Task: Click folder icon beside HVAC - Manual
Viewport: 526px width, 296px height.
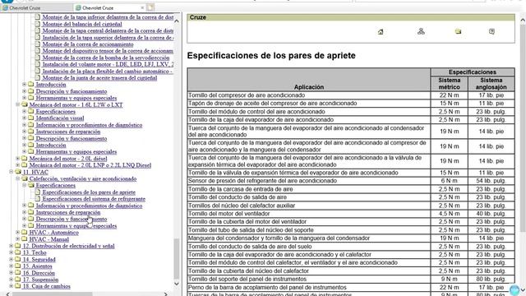Action: [x=24, y=239]
